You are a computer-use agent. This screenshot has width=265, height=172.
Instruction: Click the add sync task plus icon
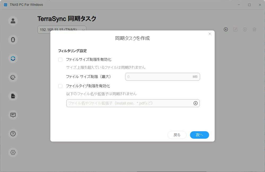click(x=226, y=29)
